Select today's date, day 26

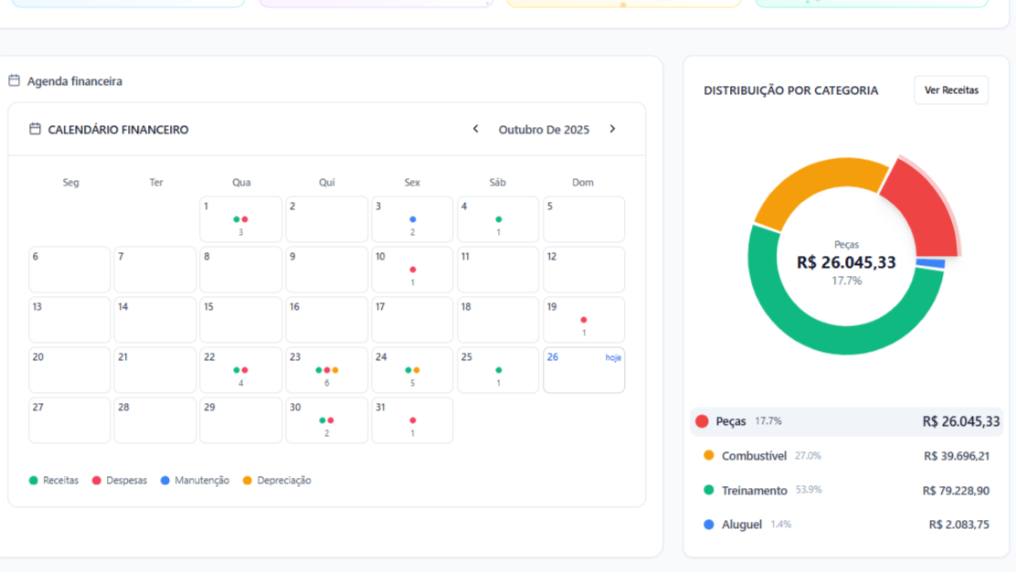tap(584, 370)
